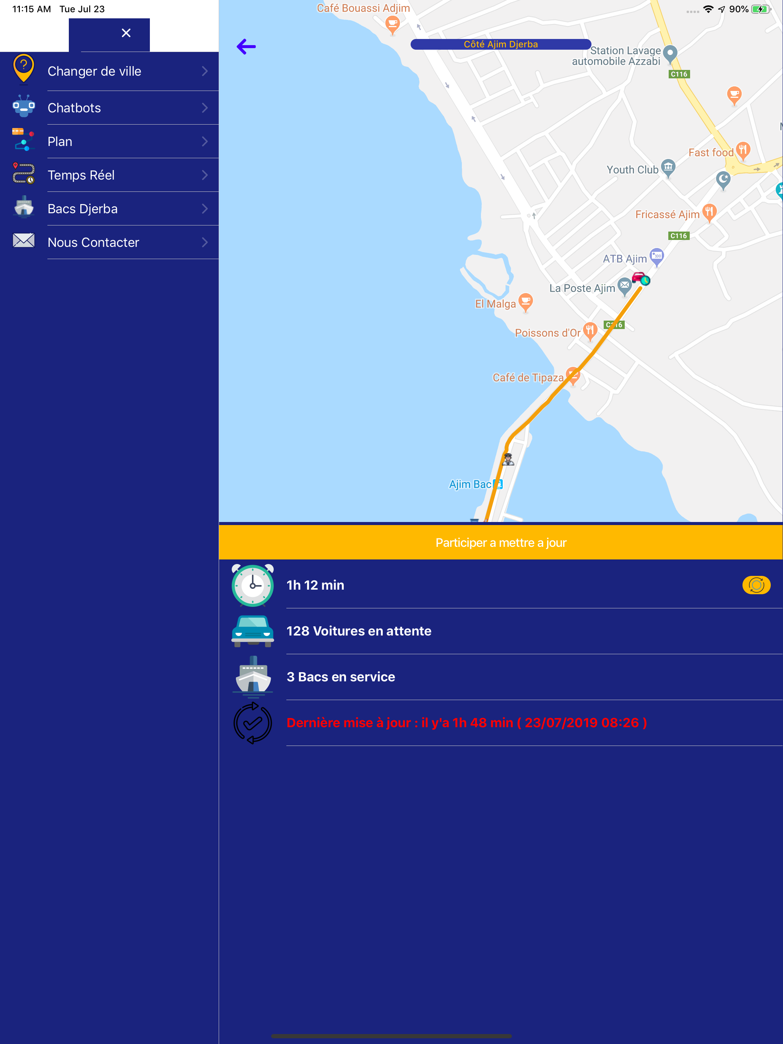
Task: Click the location pin question icon
Action: click(24, 69)
